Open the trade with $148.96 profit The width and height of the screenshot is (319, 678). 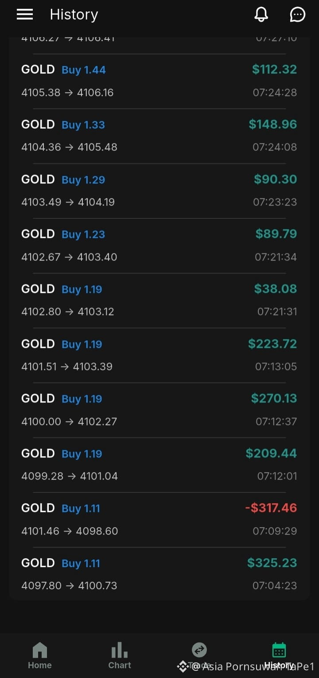click(159, 136)
